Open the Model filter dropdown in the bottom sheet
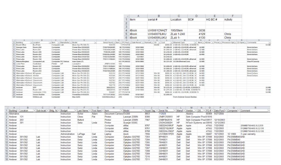This screenshot has height=165, width=281. pyautogui.click(x=143, y=111)
